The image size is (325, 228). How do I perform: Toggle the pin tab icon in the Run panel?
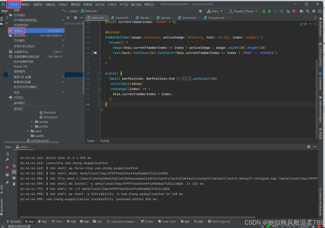pos(7,182)
